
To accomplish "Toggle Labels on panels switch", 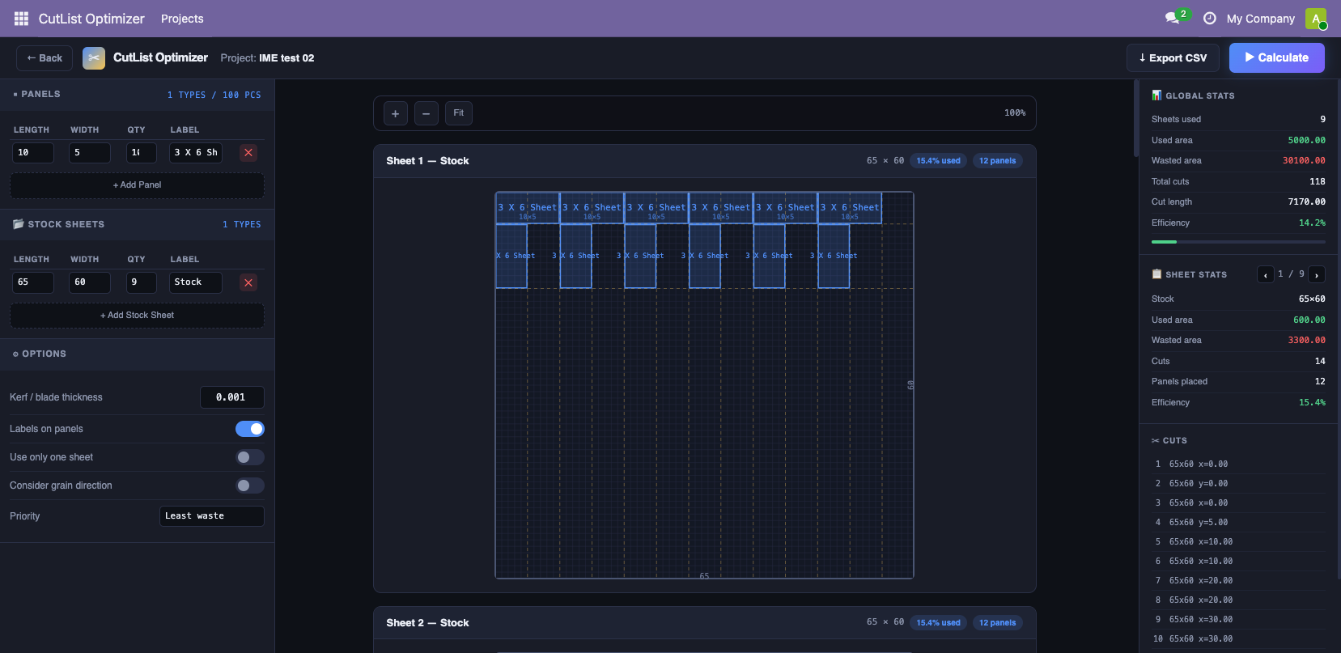I will pyautogui.click(x=250, y=429).
